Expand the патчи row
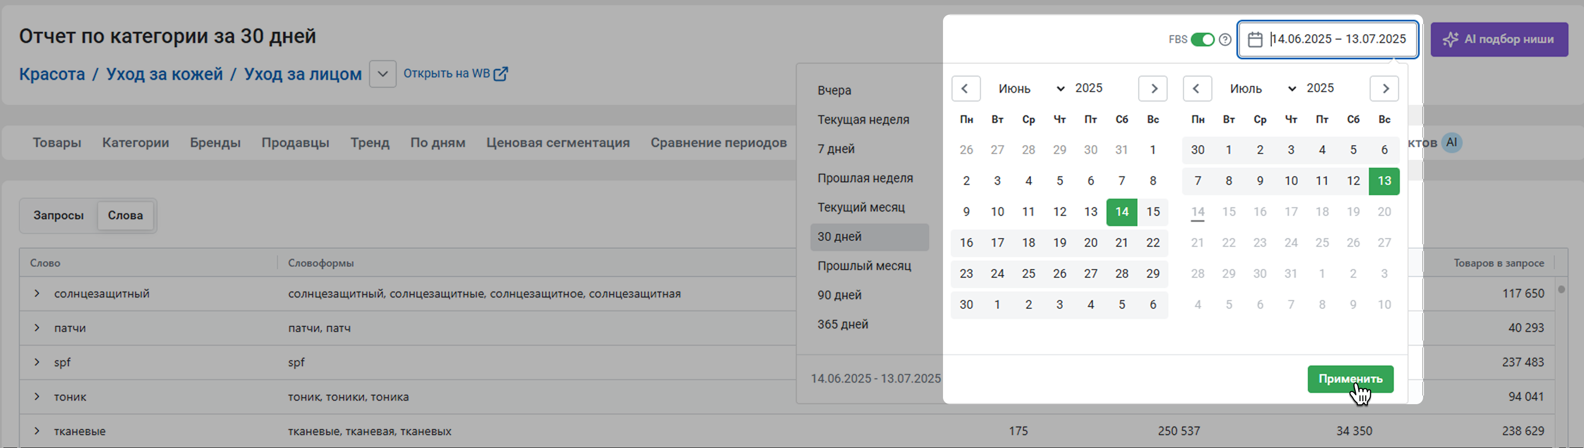The image size is (1584, 448). tap(37, 328)
